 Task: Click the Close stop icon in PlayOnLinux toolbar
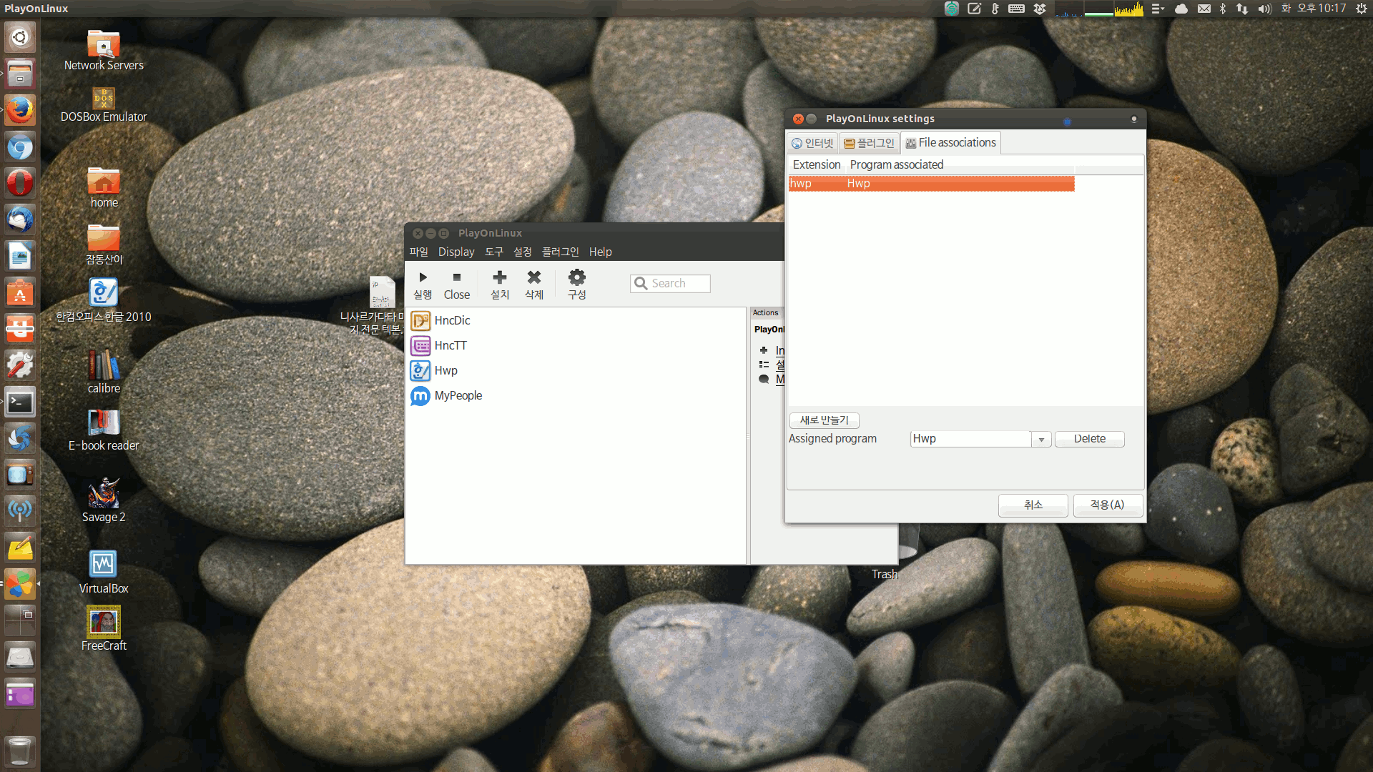tap(457, 277)
